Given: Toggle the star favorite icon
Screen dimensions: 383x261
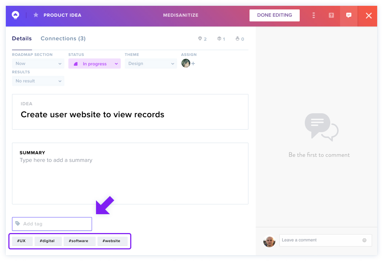Looking at the screenshot, I should point(36,15).
